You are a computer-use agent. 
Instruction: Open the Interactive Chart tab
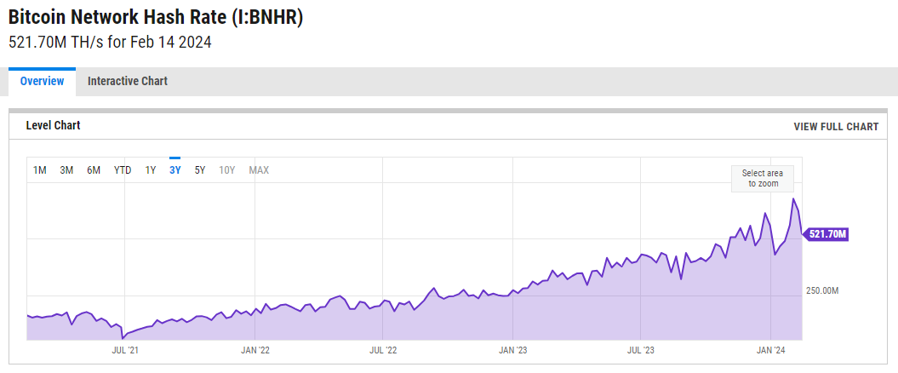coord(128,82)
